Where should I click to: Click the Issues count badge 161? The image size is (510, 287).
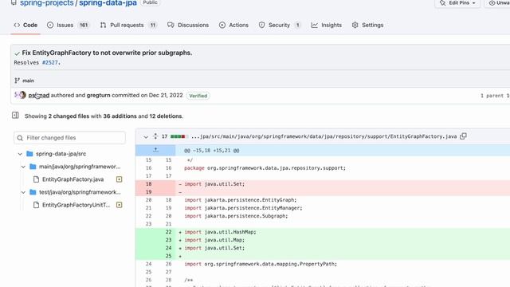click(x=84, y=25)
